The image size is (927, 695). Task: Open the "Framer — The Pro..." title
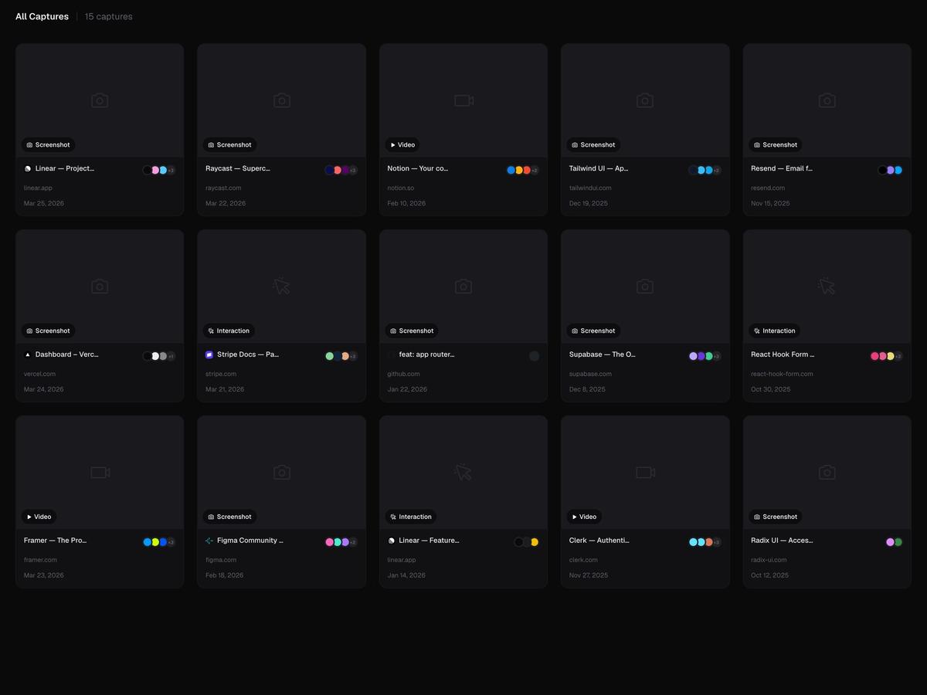pos(56,541)
